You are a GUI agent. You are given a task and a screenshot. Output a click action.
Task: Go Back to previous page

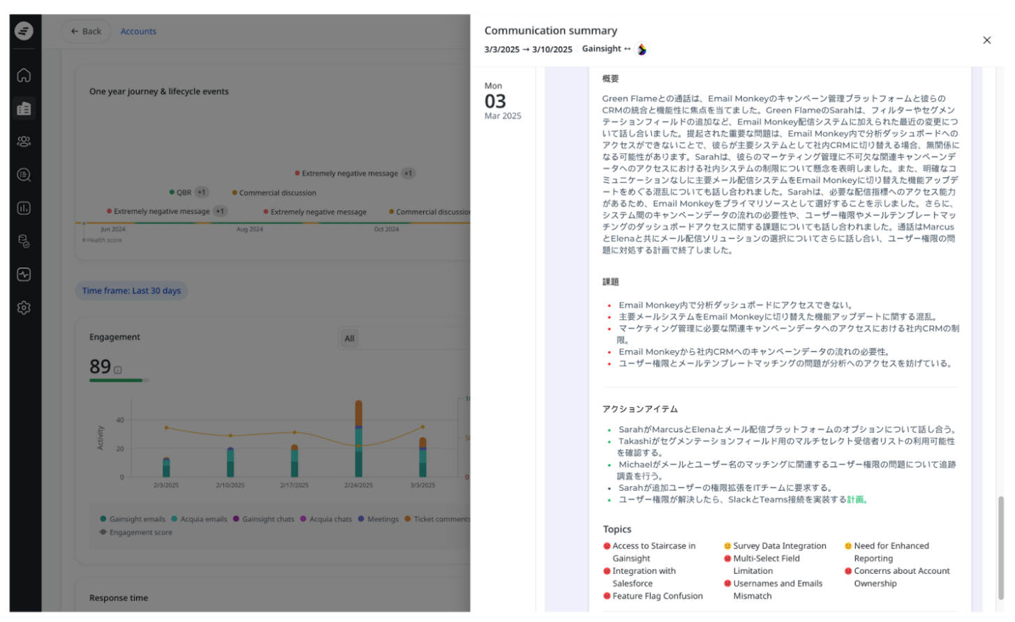tap(86, 31)
